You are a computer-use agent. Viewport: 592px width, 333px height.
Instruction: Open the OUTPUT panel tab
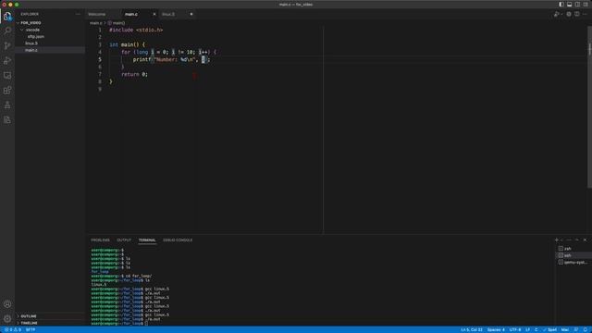coord(124,240)
